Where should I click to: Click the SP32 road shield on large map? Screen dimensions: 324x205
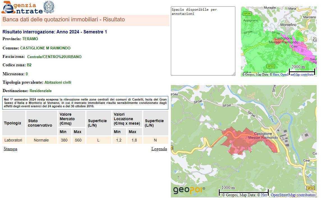pyautogui.click(x=310, y=188)
